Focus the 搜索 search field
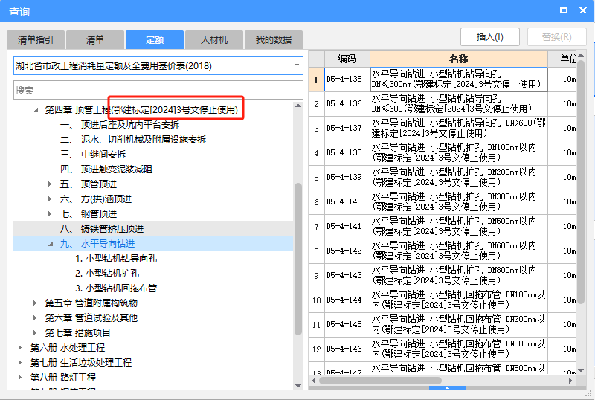 click(x=158, y=90)
